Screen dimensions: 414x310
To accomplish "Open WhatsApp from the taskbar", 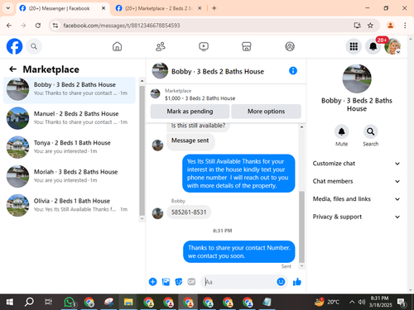I will [70, 302].
